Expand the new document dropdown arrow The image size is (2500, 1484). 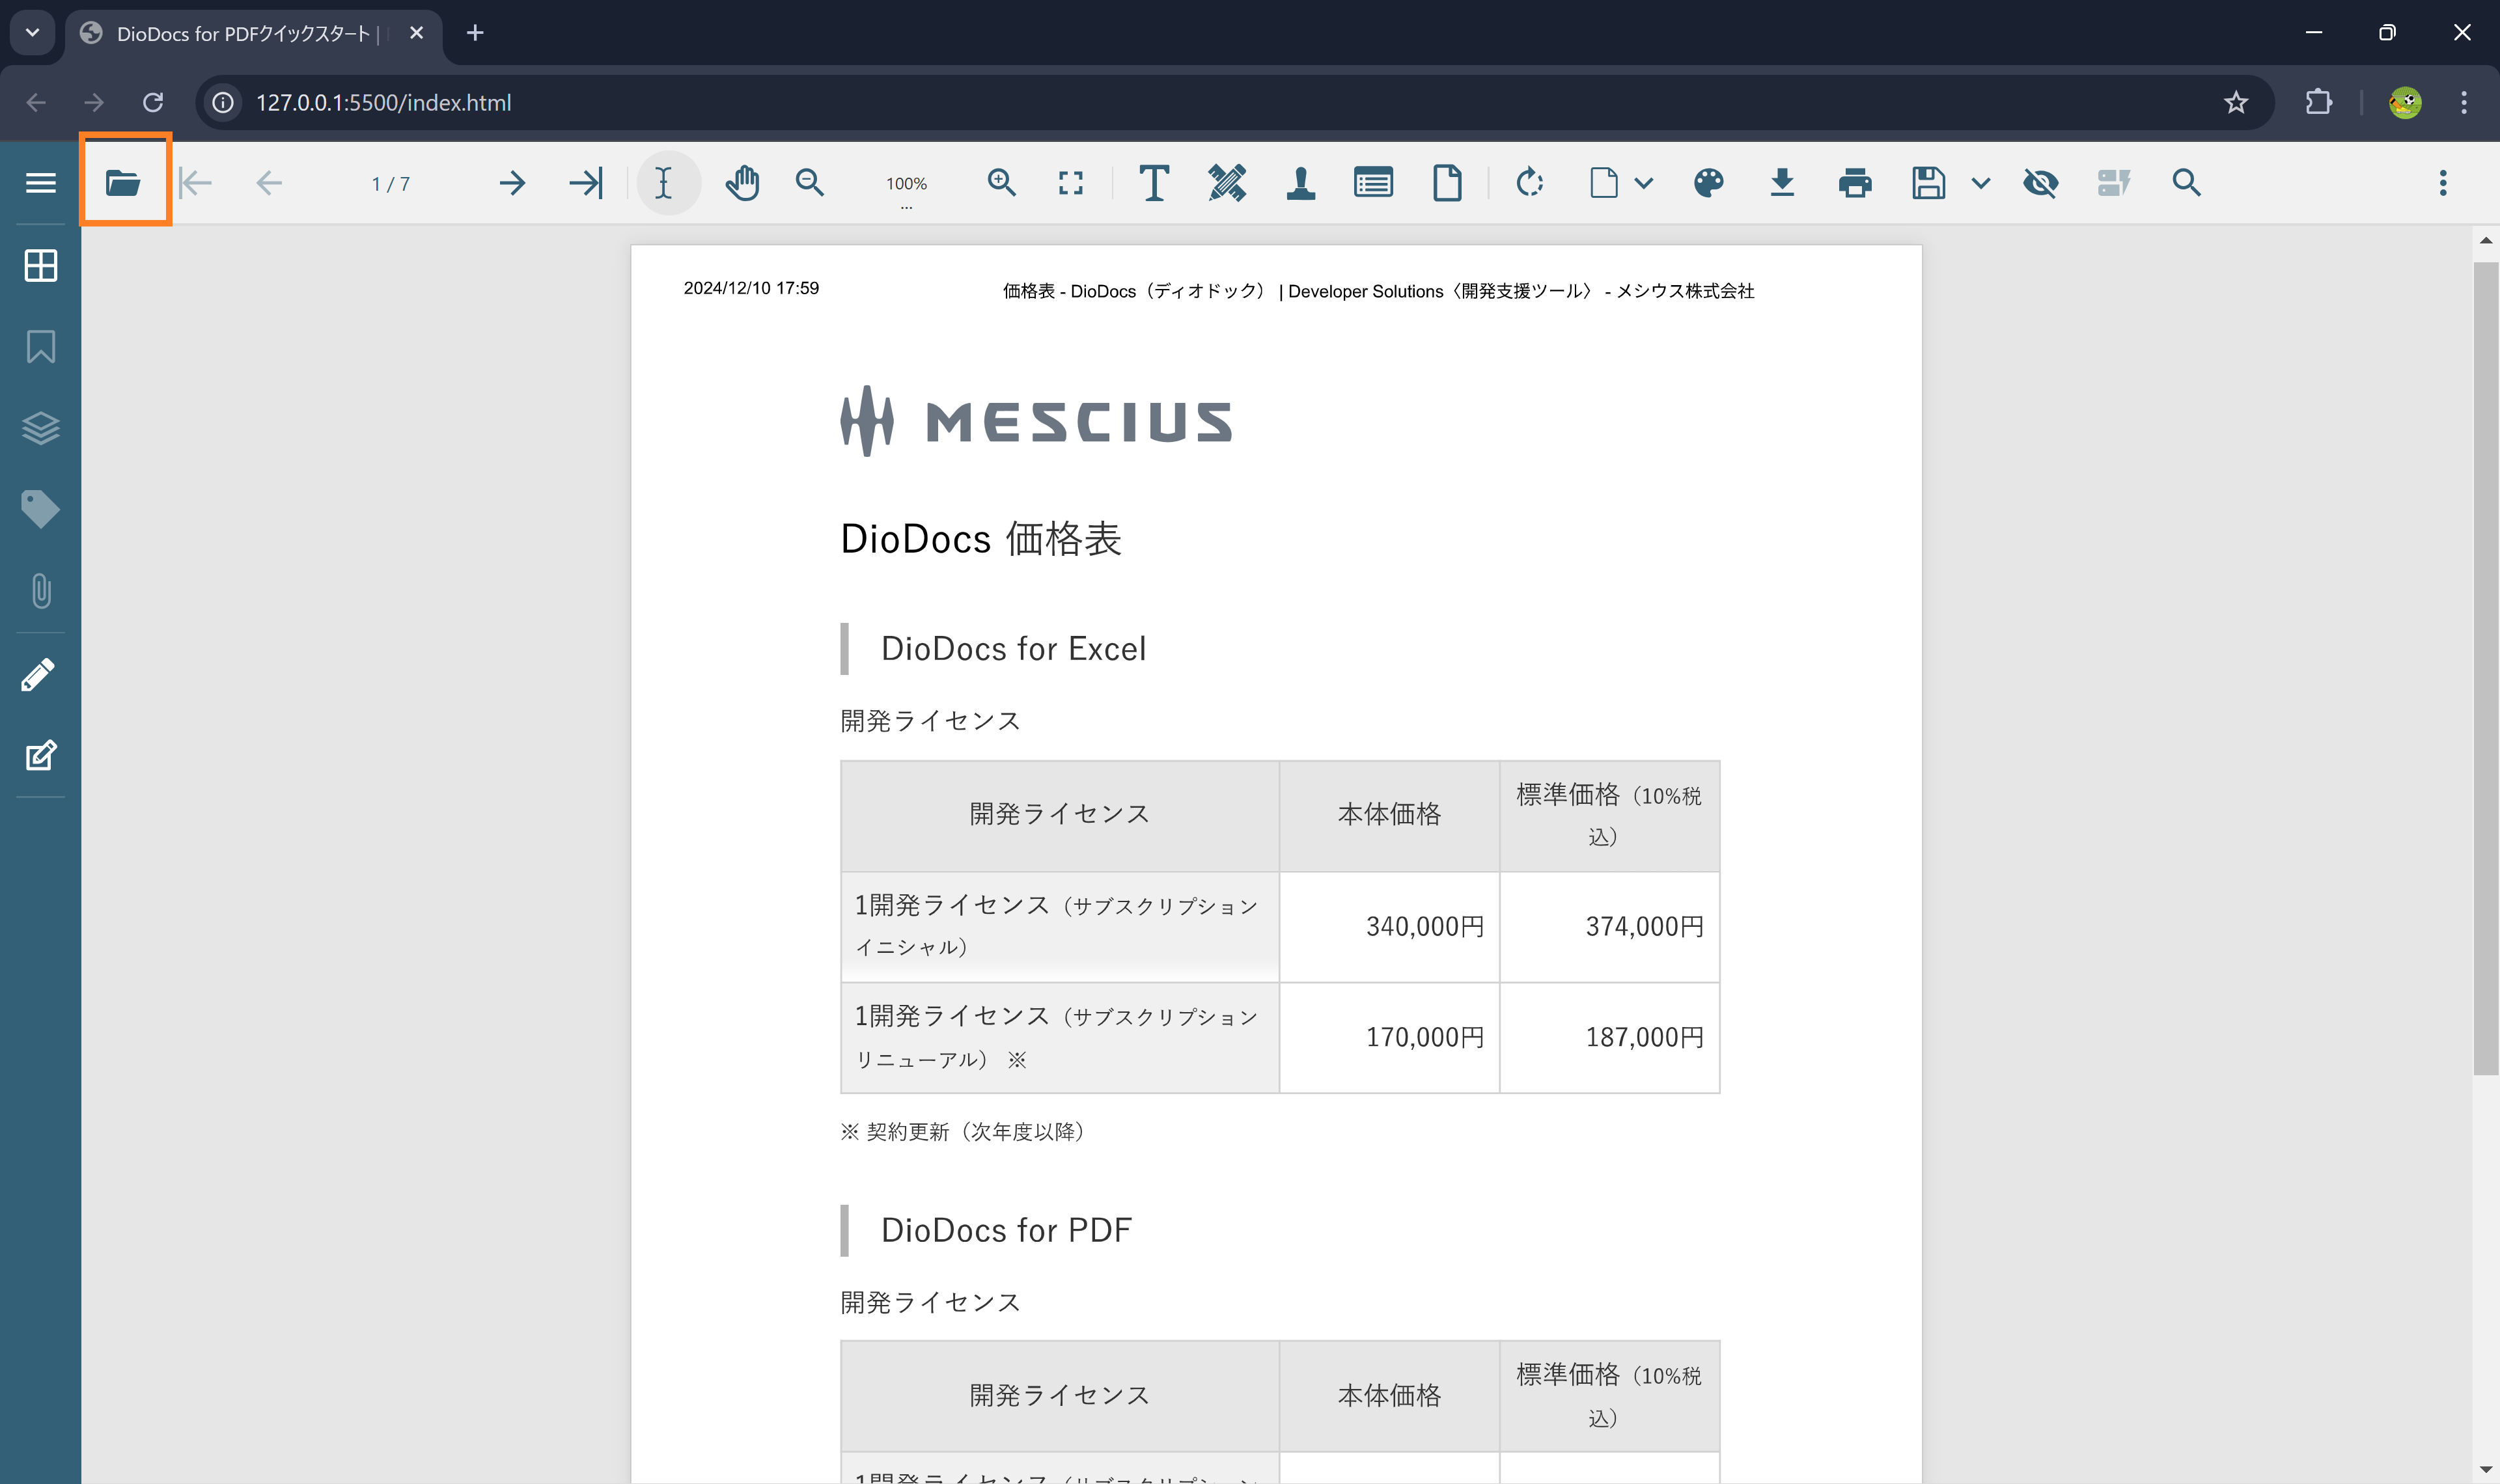click(1643, 183)
